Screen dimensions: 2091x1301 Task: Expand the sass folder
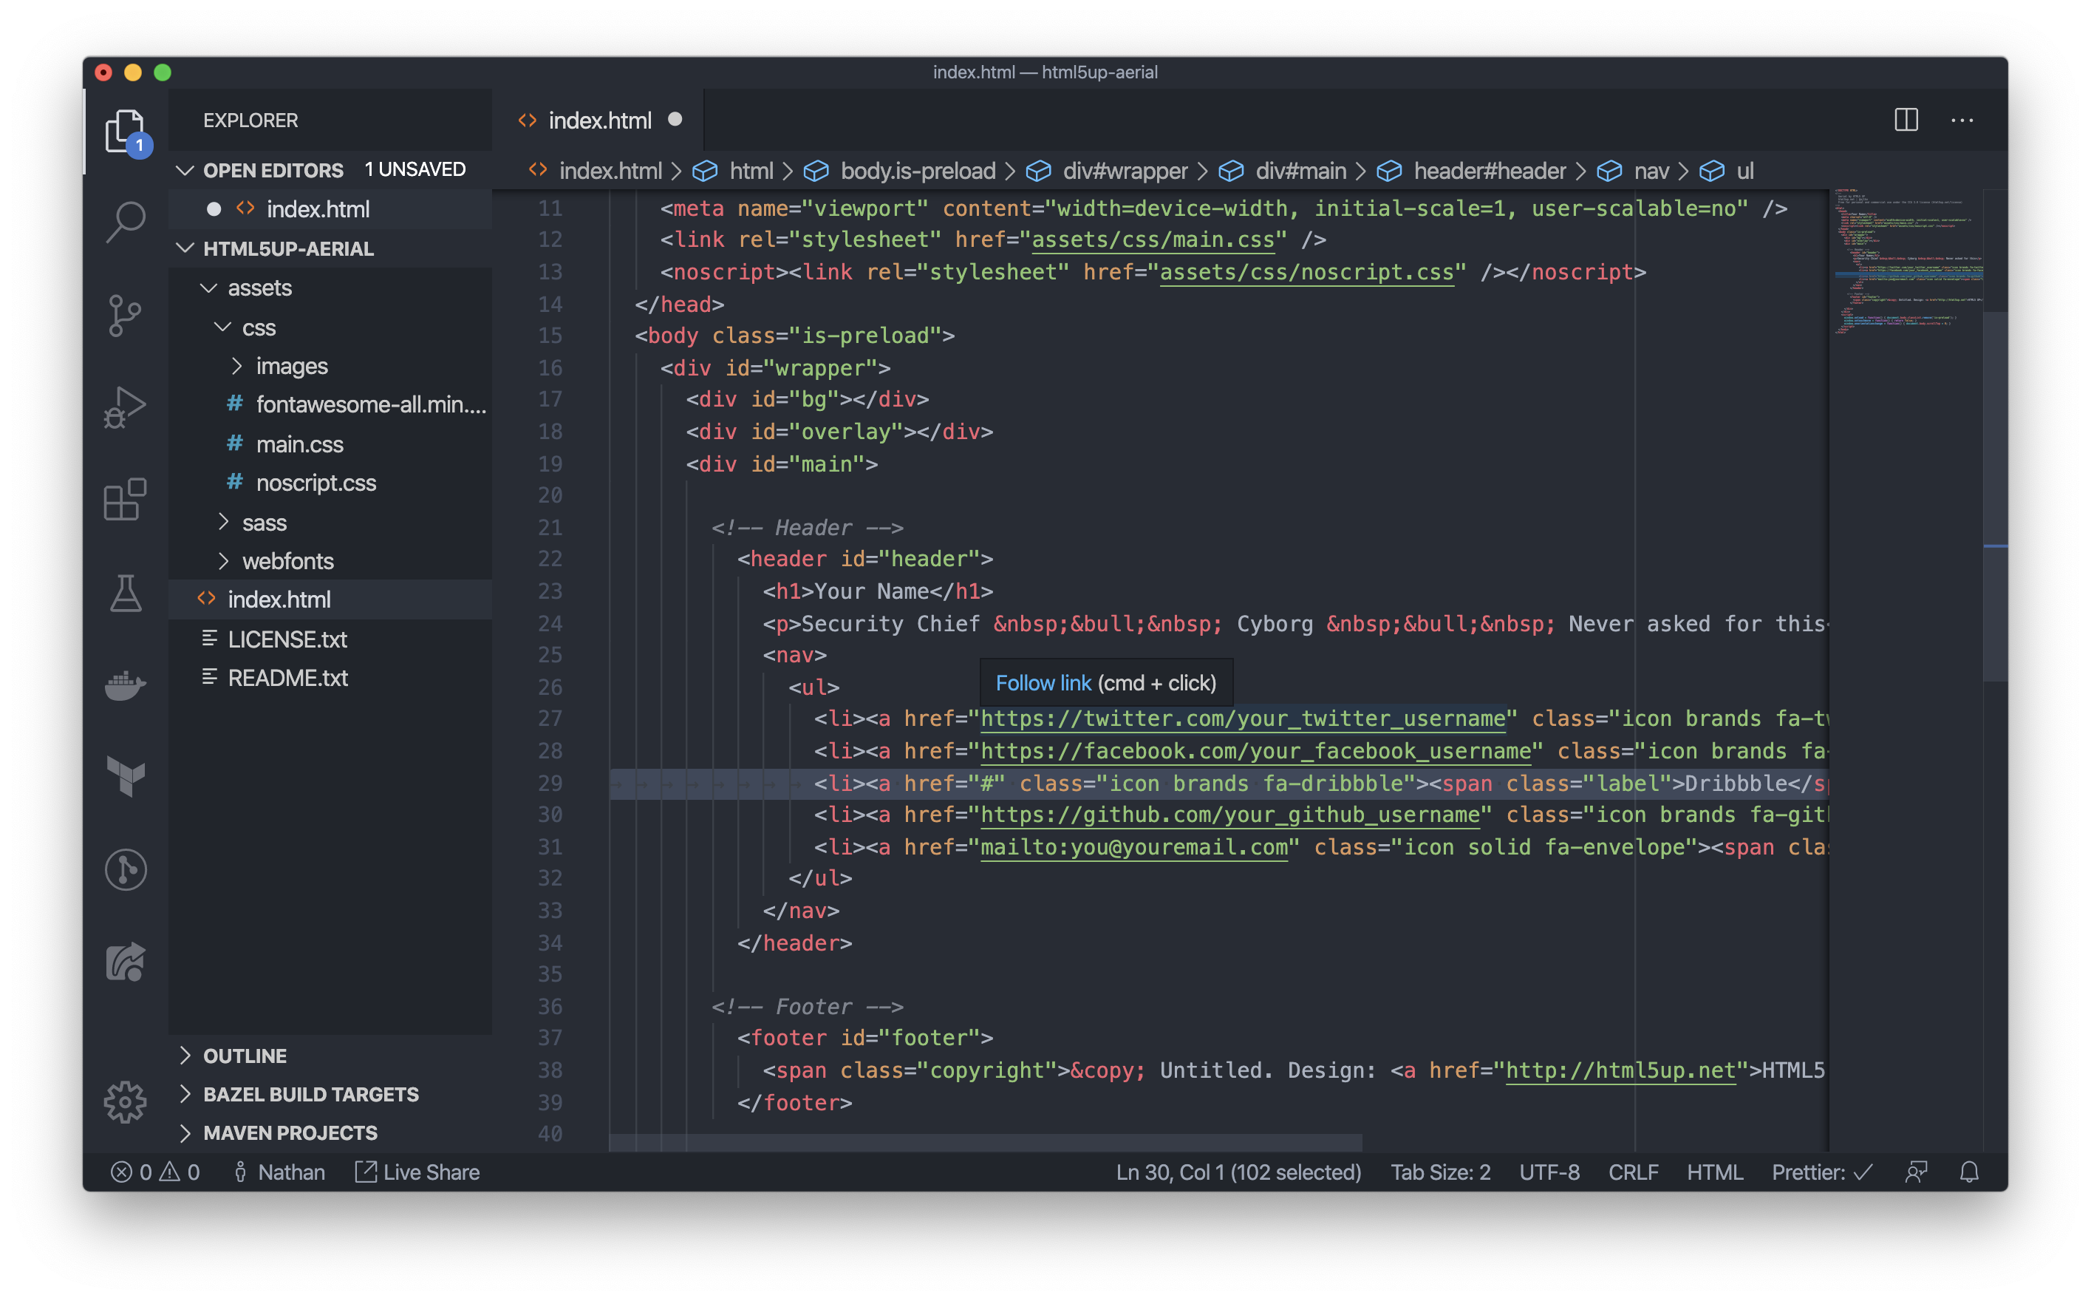264,523
